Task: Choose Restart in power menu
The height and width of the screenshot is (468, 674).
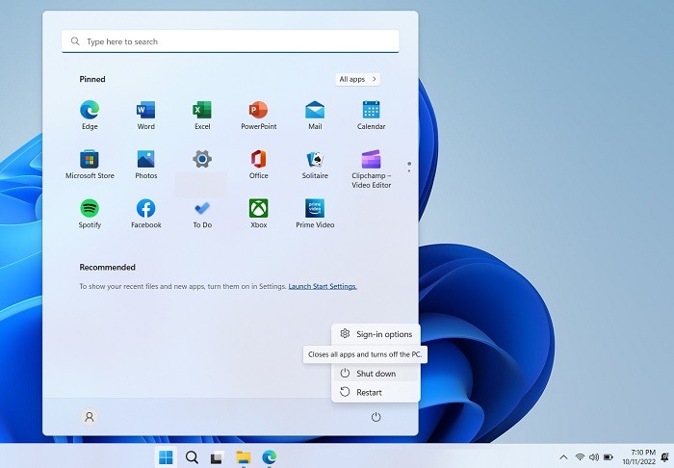Action: pos(369,392)
